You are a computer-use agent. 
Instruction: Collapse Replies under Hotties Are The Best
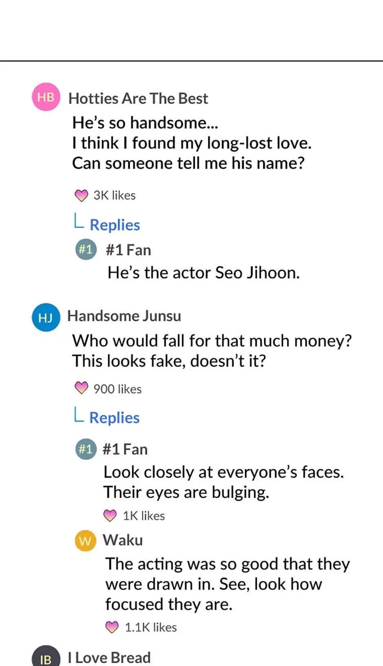point(114,225)
